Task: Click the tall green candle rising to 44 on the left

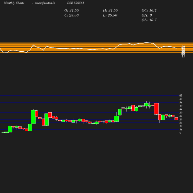Action: point(34,117)
